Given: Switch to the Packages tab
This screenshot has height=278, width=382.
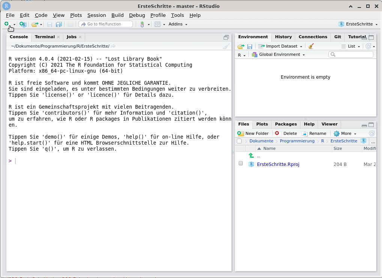Looking at the screenshot, I should click(x=286, y=124).
